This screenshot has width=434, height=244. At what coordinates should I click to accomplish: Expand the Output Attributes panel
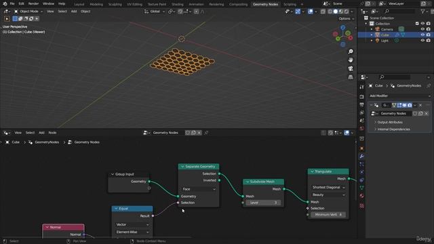390,122
